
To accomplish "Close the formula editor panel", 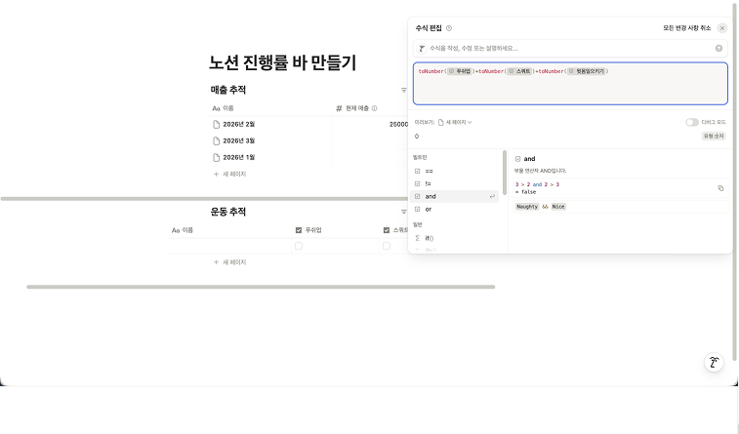I will (x=722, y=28).
